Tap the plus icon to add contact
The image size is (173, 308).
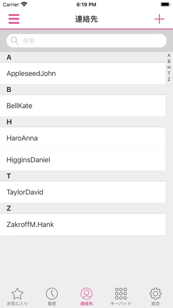pyautogui.click(x=159, y=19)
